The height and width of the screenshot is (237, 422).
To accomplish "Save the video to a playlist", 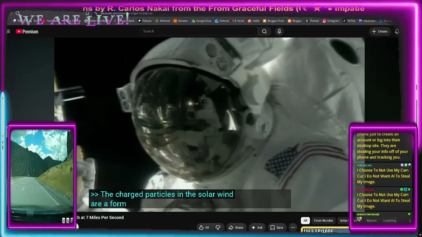I will pos(277,227).
